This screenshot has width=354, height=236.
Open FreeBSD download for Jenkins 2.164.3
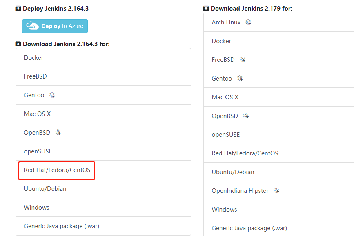click(x=103, y=76)
